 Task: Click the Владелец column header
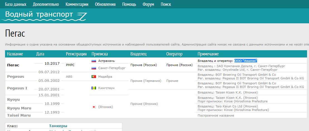[x=138, y=54]
